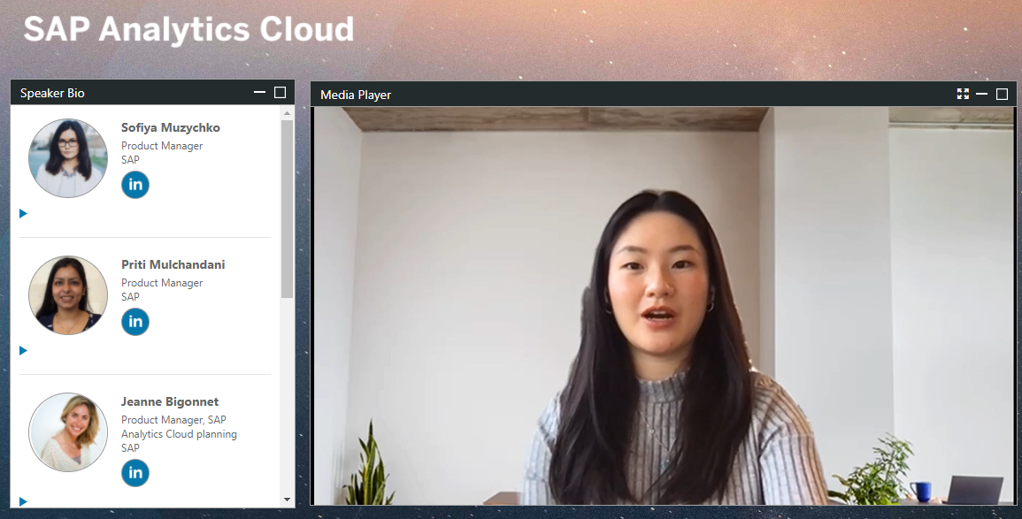Click the Jeanne Bigonnet name text

[x=170, y=401]
